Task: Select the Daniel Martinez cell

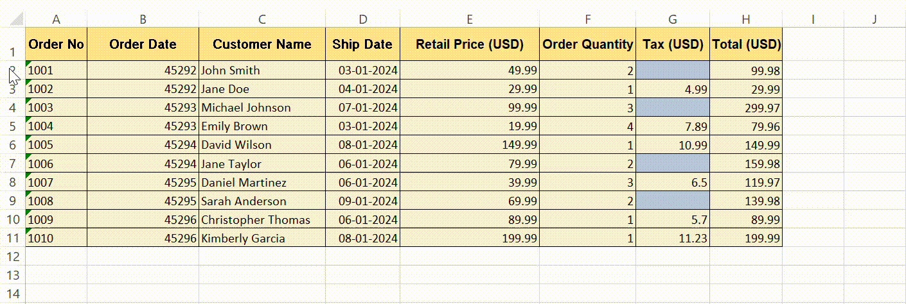Action: 262,182
